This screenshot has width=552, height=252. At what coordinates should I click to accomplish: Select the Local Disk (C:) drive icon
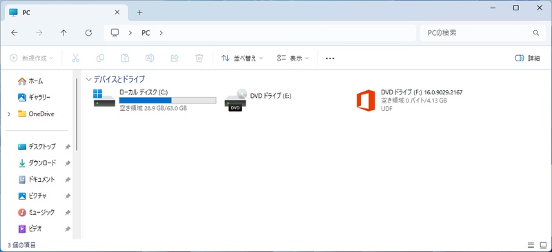pos(104,98)
